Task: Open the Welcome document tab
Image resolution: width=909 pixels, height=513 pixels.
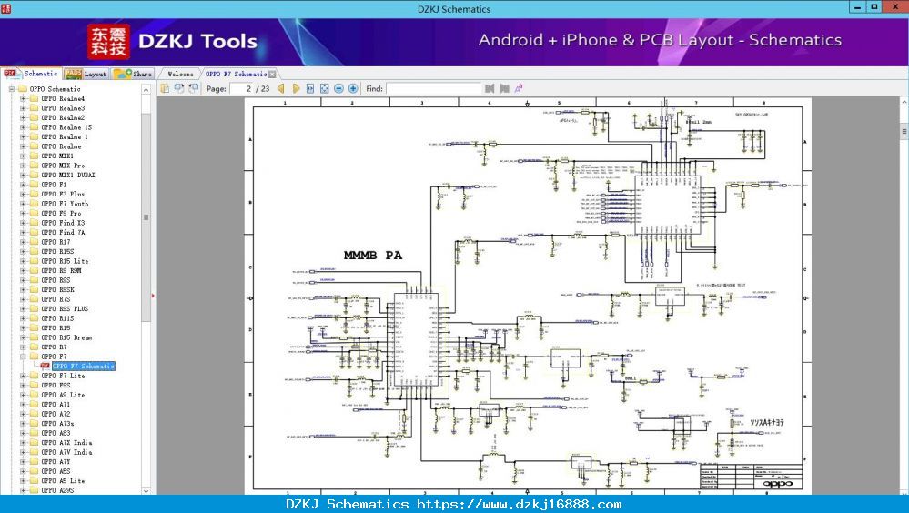Action: click(180, 75)
